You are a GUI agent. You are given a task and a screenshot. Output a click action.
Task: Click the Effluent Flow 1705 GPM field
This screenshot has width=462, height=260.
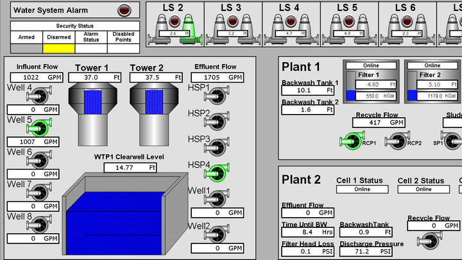coord(218,77)
